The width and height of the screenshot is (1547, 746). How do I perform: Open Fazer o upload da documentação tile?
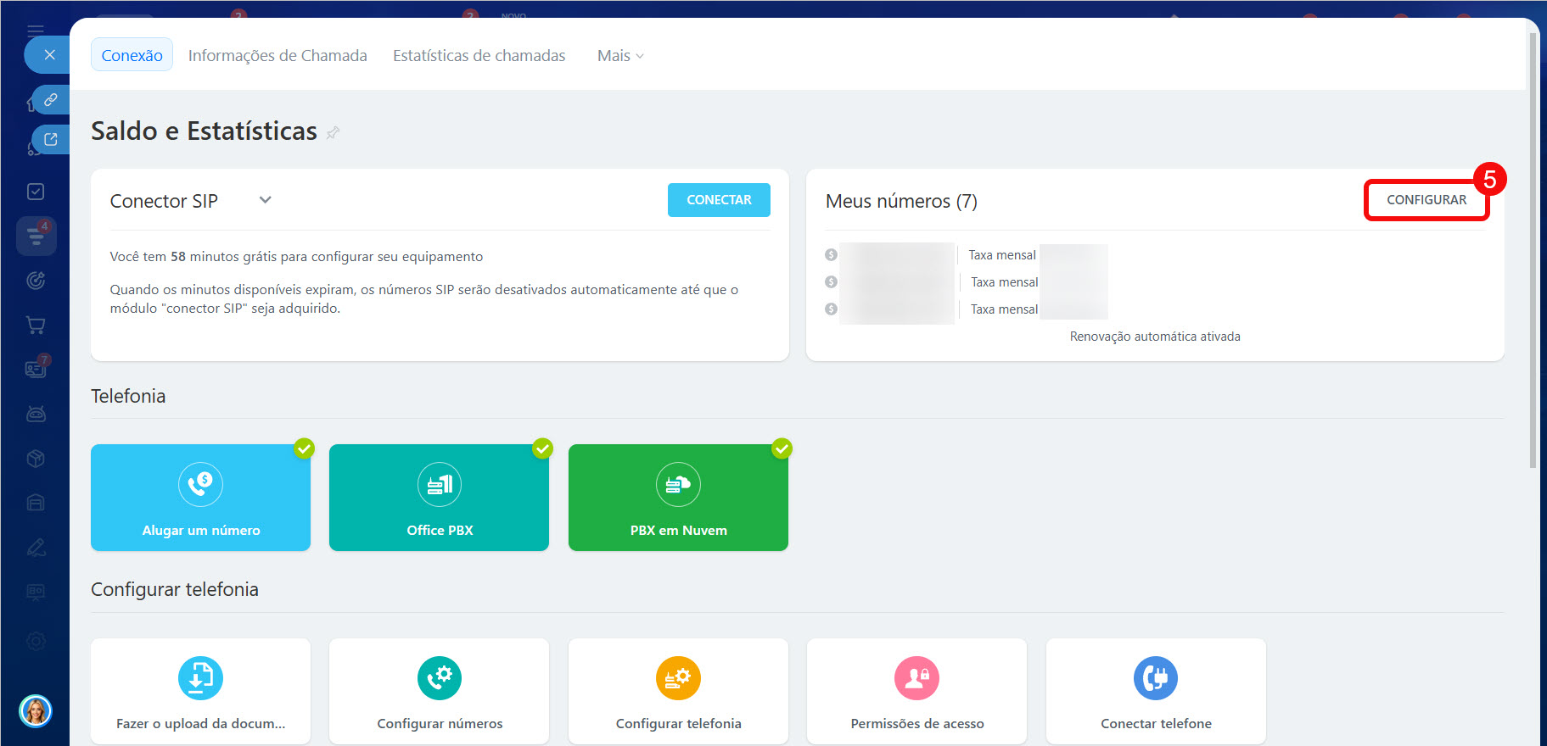(200, 691)
